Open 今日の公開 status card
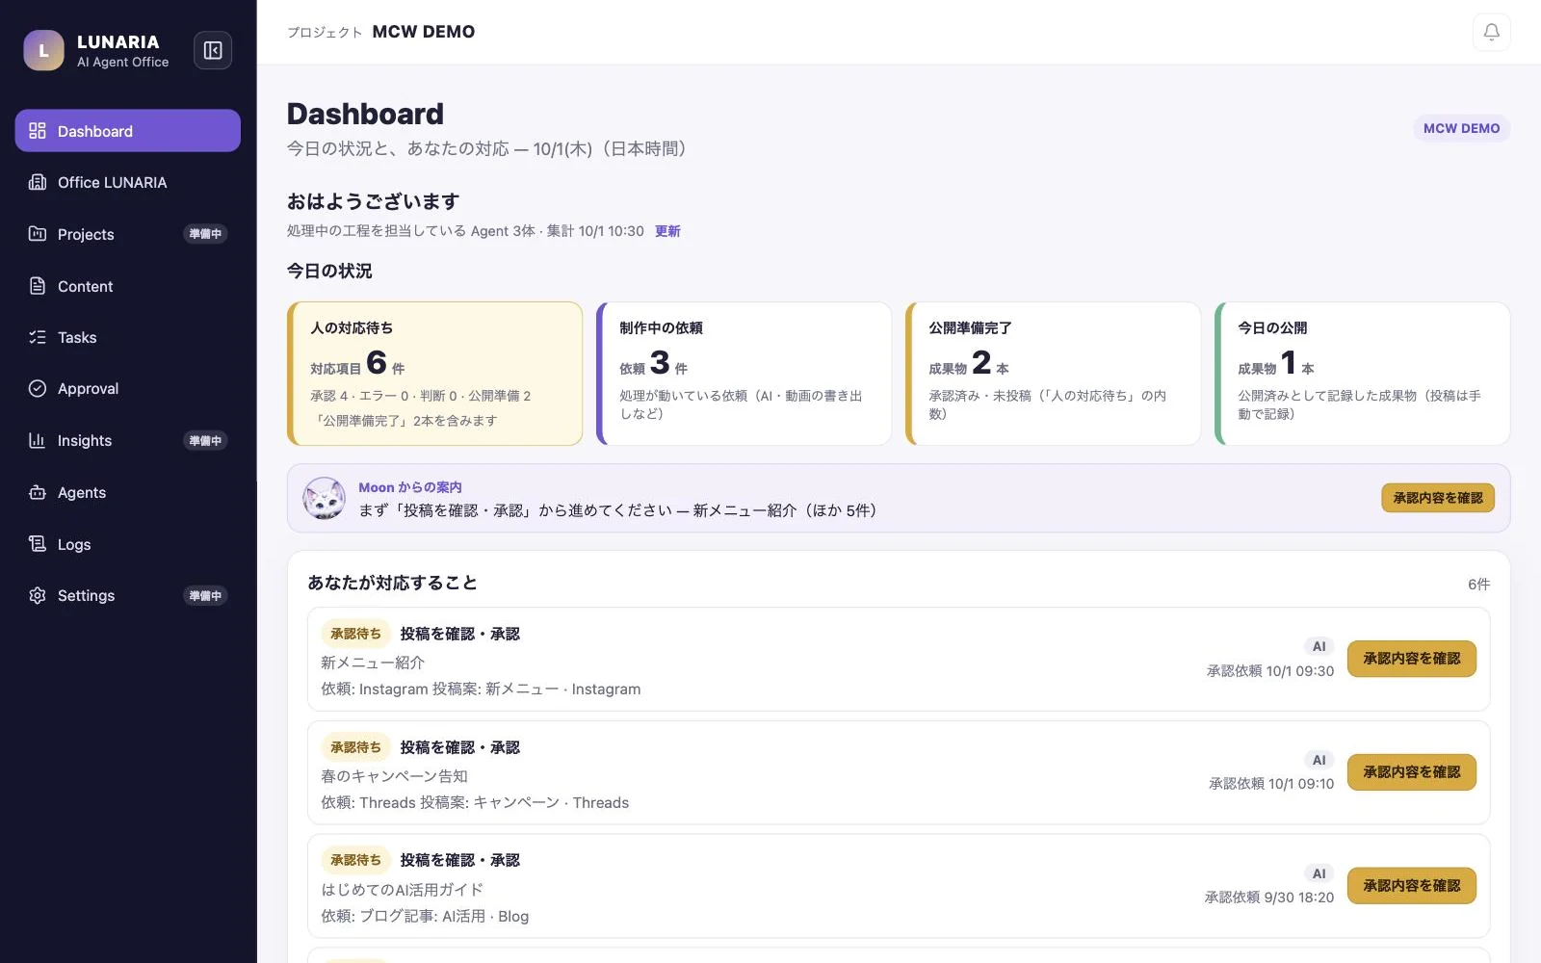Viewport: 1541px width, 963px height. tap(1362, 374)
